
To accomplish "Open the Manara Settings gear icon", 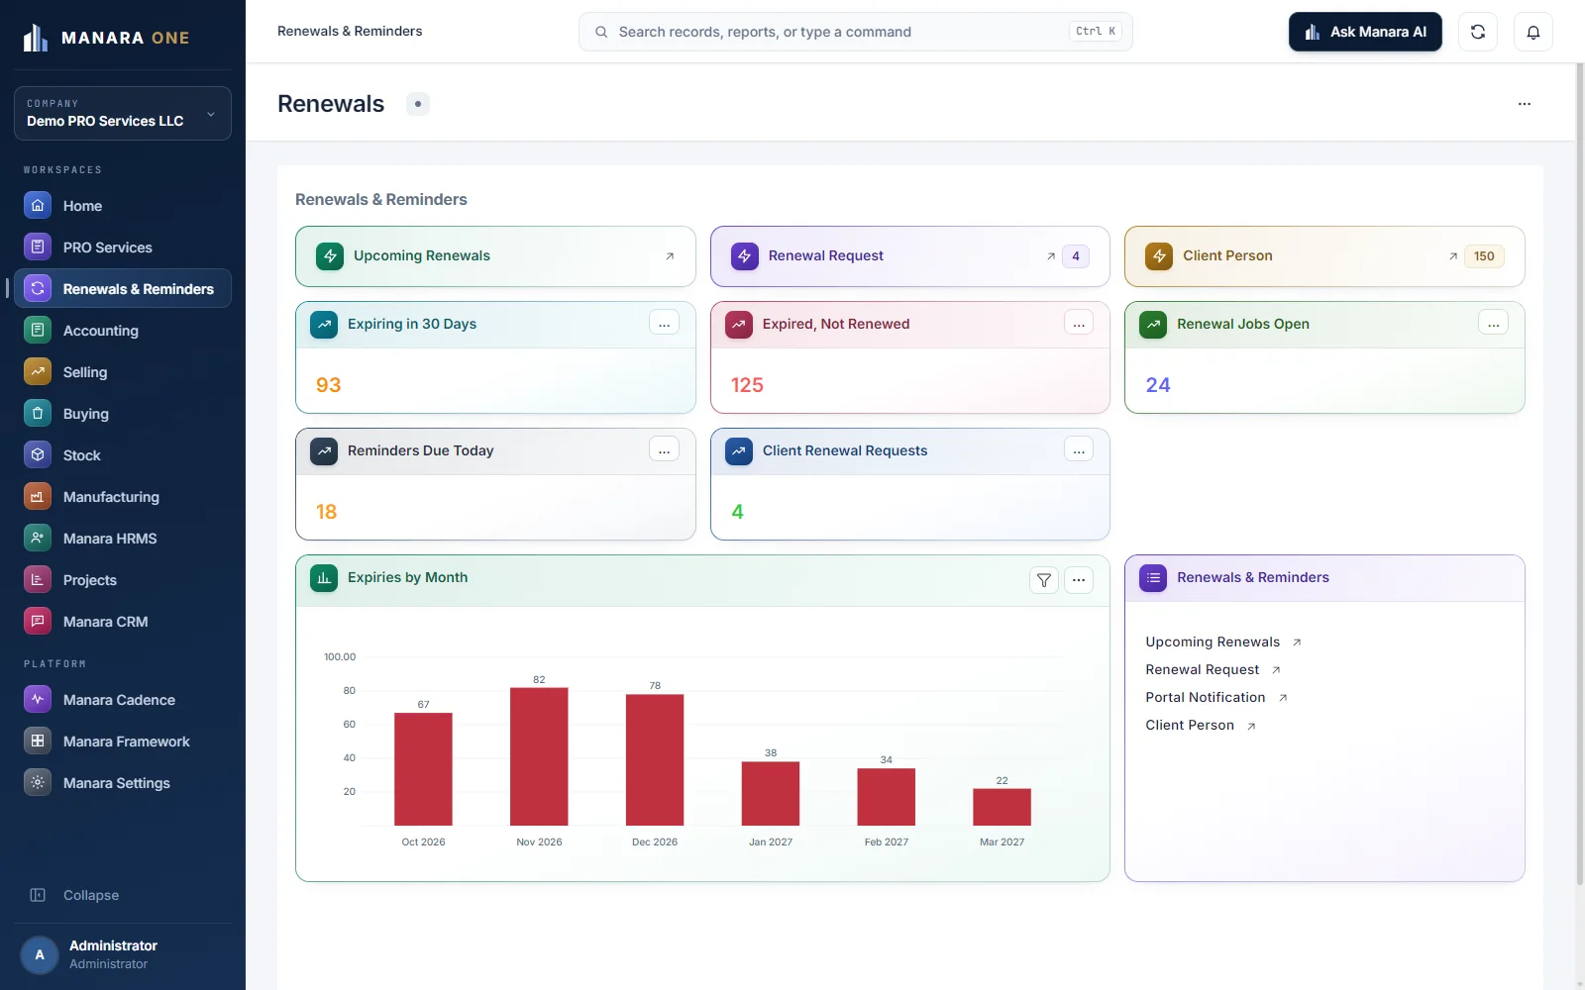I will (38, 783).
